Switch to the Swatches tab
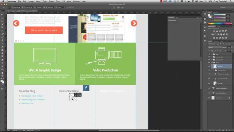The height and width of the screenshot is (132, 234). pos(215,12)
